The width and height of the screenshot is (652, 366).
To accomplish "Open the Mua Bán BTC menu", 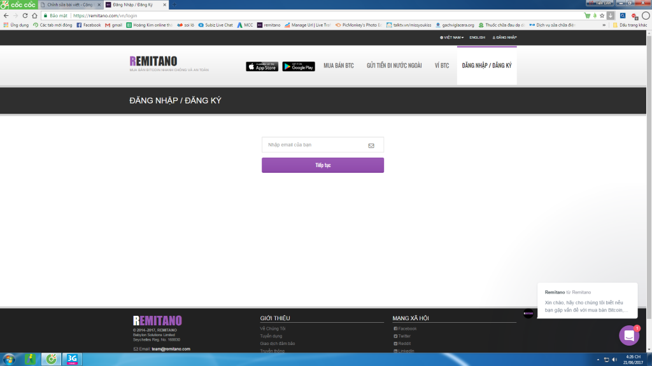I will [x=339, y=65].
